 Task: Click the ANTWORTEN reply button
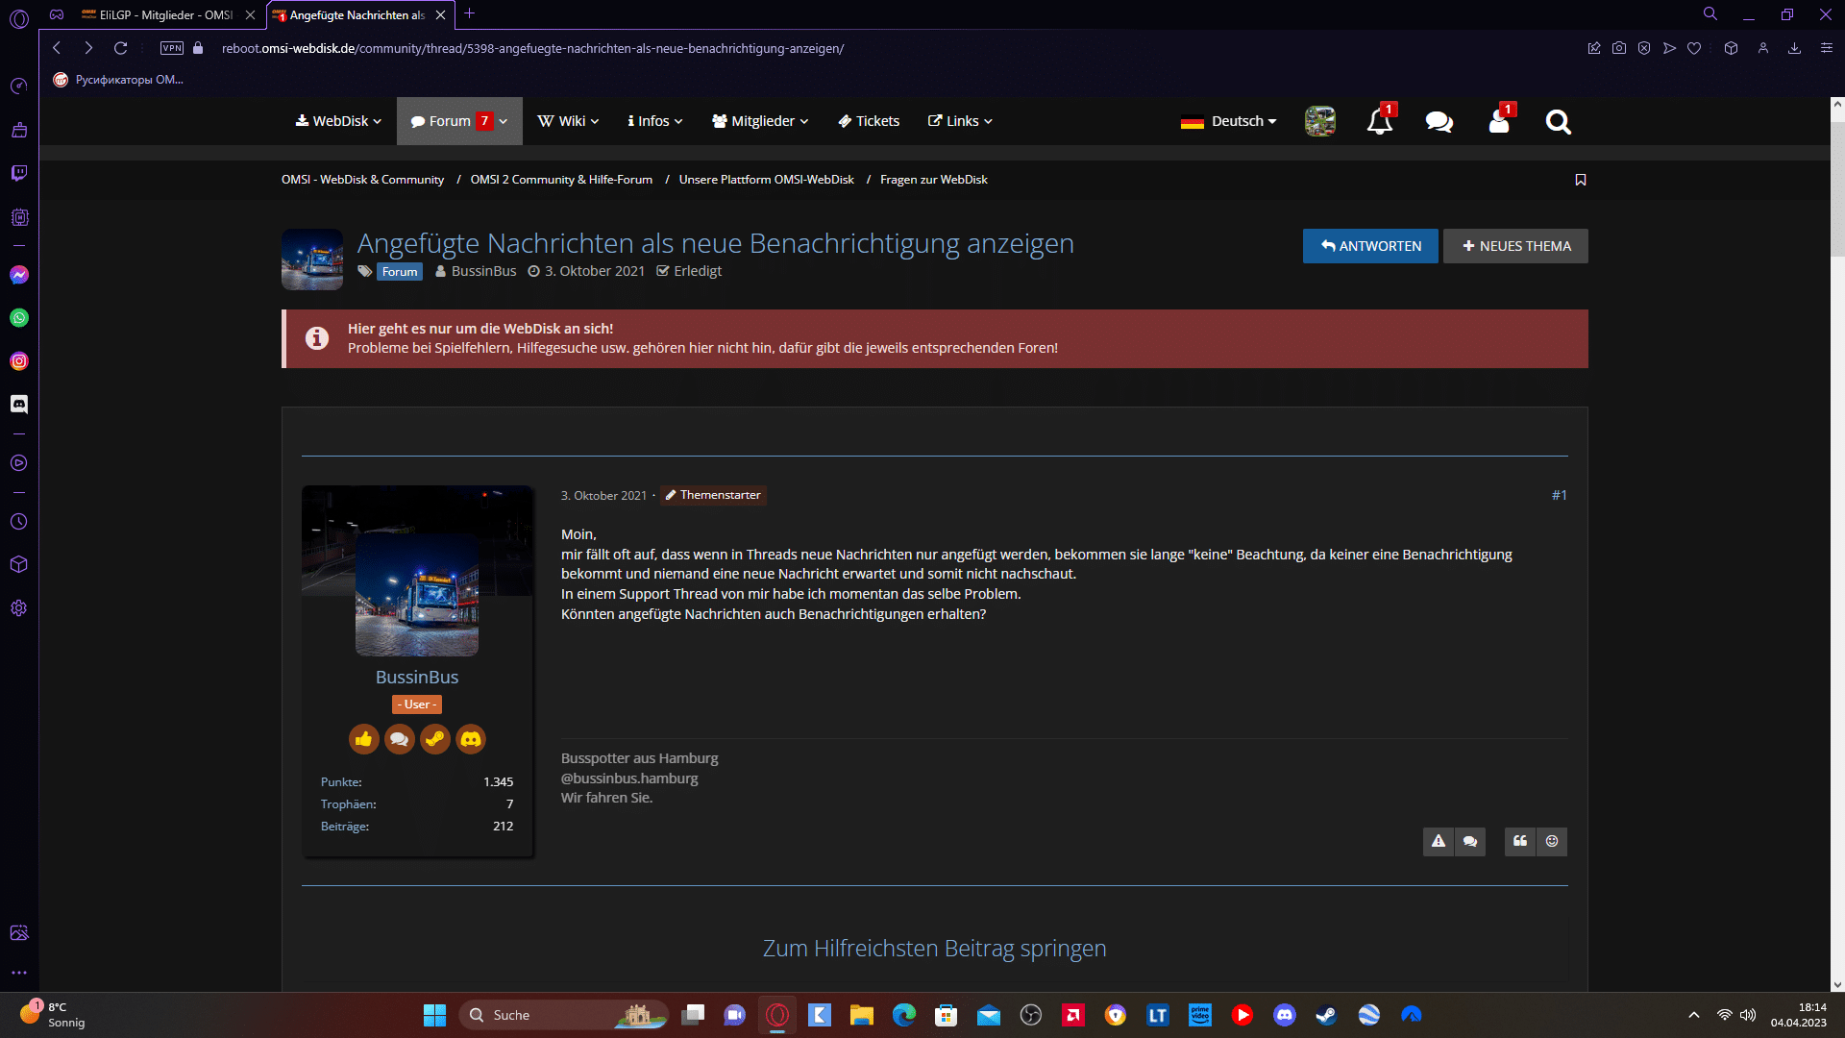1370,246
